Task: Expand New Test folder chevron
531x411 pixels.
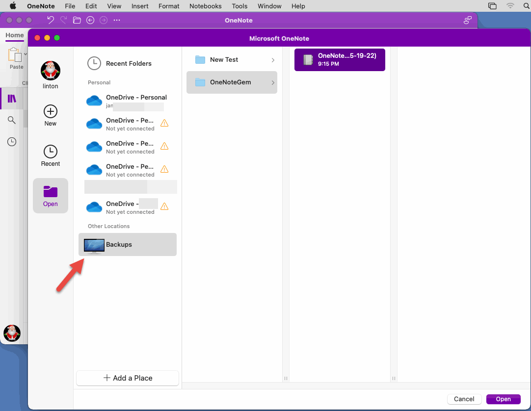Action: point(273,60)
